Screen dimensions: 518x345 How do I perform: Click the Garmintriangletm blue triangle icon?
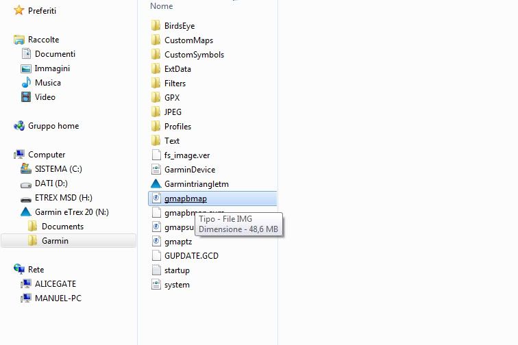156,183
